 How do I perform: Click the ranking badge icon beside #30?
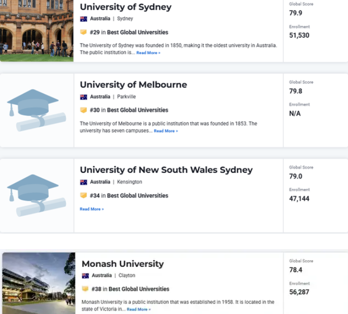83,110
